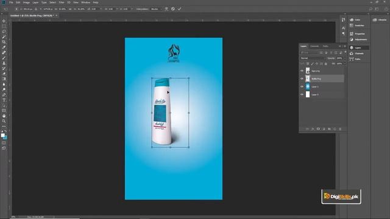The image size is (390, 219).
Task: Toggle the adjustment layer filter
Action: click(x=326, y=53)
